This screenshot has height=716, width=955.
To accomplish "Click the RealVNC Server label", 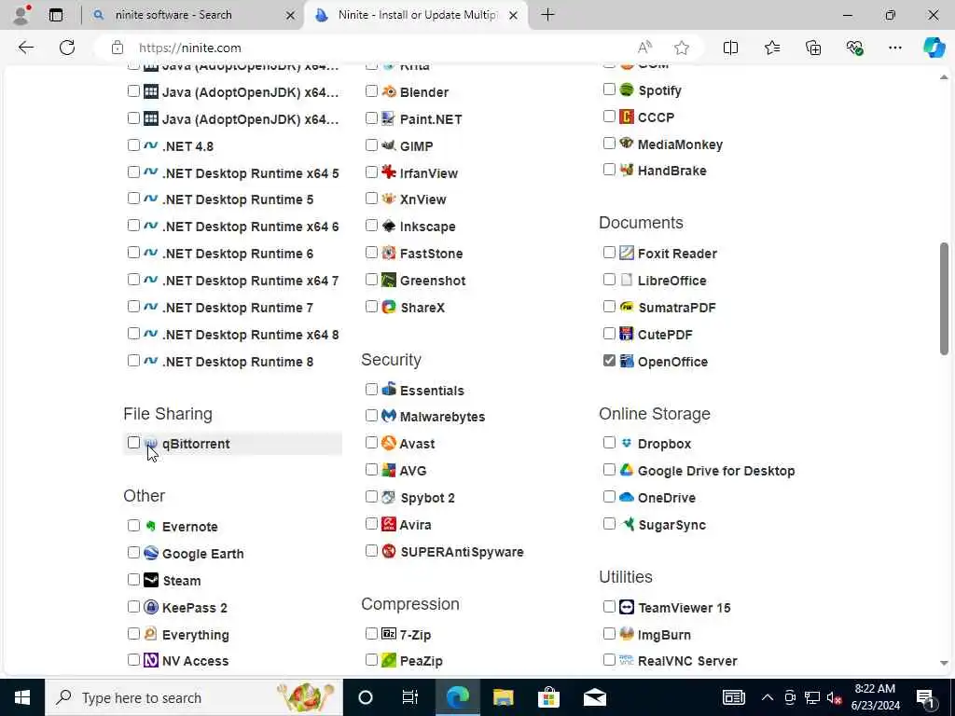I will 687,661.
